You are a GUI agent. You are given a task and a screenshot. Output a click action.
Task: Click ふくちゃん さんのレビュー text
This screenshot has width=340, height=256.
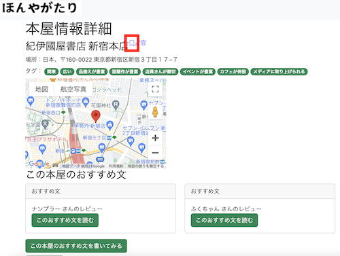226,208
